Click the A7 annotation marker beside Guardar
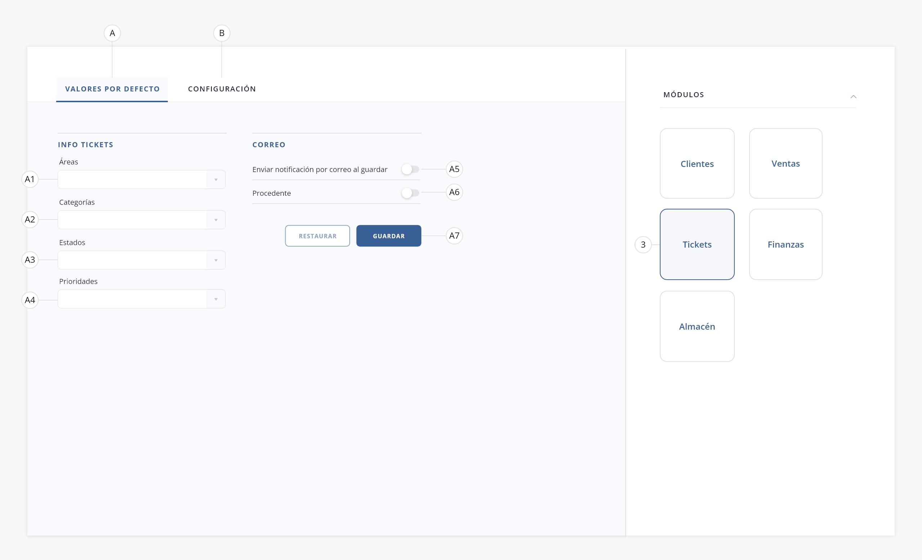This screenshot has width=922, height=560. (454, 236)
